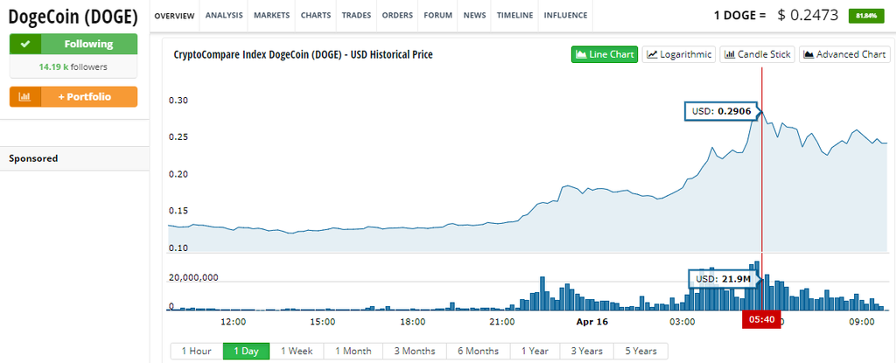Select the 3 Years range
896x363 pixels.
pyautogui.click(x=587, y=351)
